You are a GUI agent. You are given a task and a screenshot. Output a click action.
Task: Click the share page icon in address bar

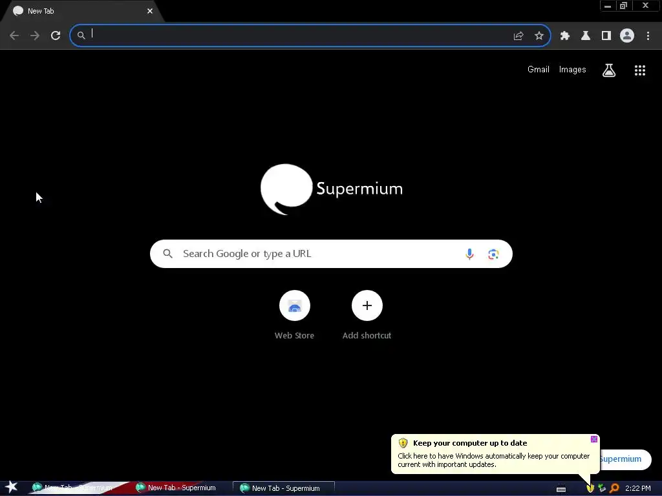click(x=518, y=36)
